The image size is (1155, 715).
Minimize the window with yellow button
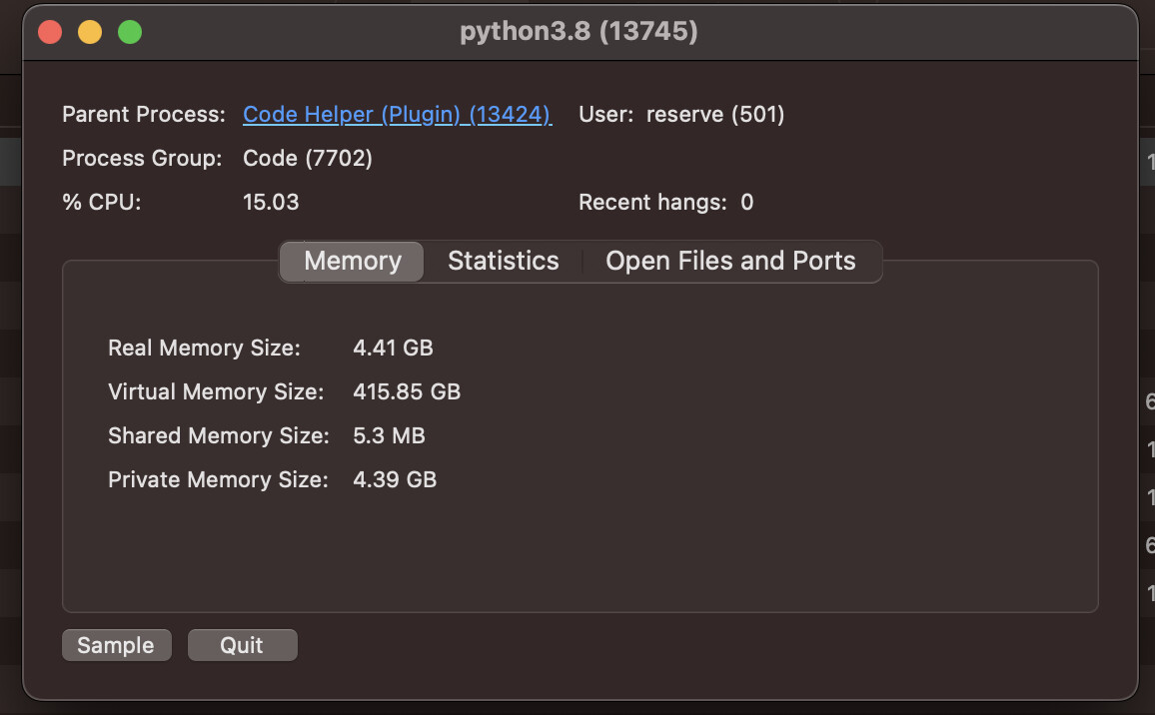point(90,32)
